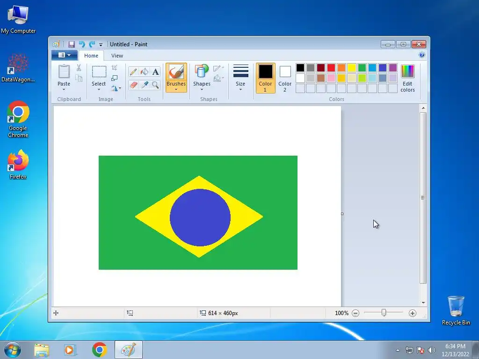This screenshot has width=479, height=359.
Task: Pick the red color swatch
Action: click(x=331, y=67)
